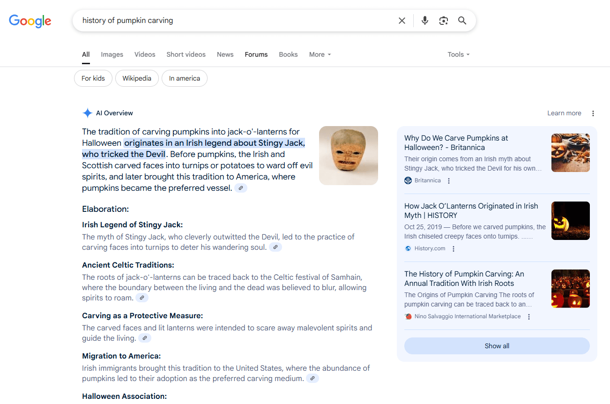Go to the News tab
The height and width of the screenshot is (404, 610).
[225, 54]
